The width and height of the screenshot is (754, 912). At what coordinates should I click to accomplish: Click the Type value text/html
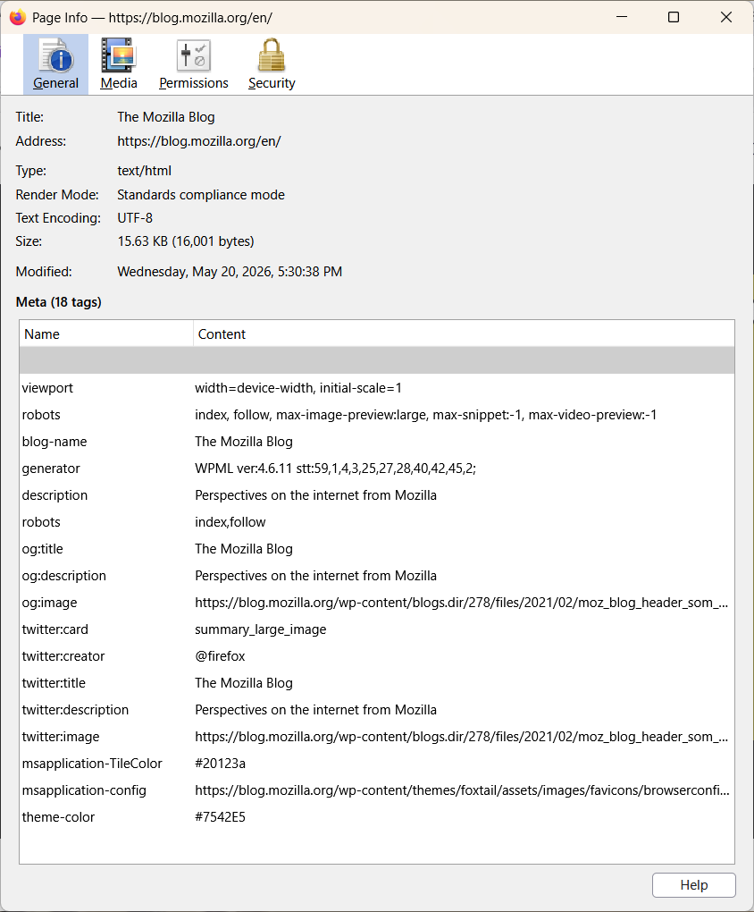click(144, 171)
